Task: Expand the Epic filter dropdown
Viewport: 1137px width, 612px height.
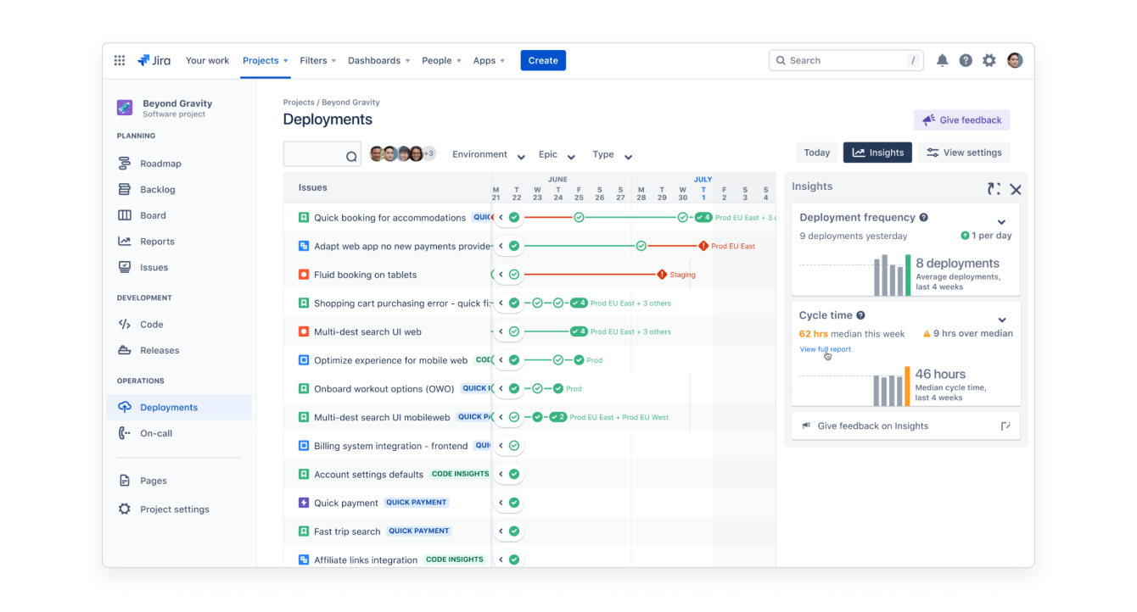Action: click(x=550, y=154)
